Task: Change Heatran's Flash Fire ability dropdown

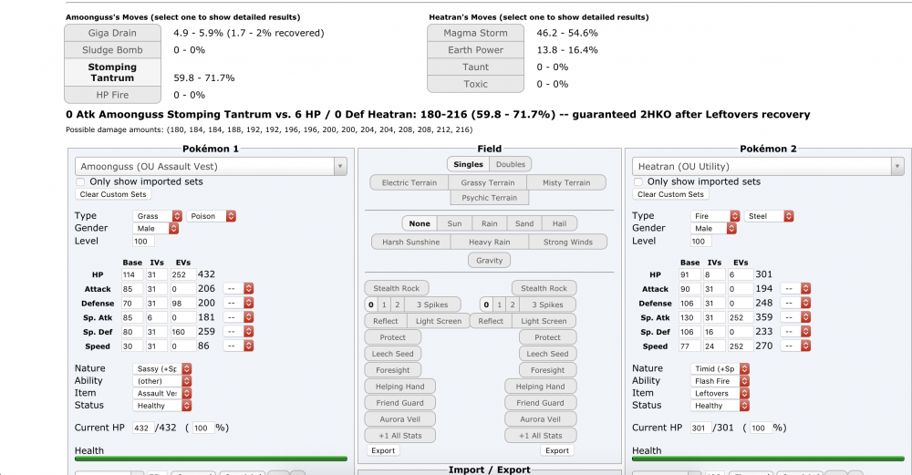Action: coord(720,381)
